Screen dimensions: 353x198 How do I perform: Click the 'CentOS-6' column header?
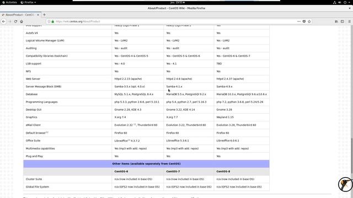[x=121, y=172]
